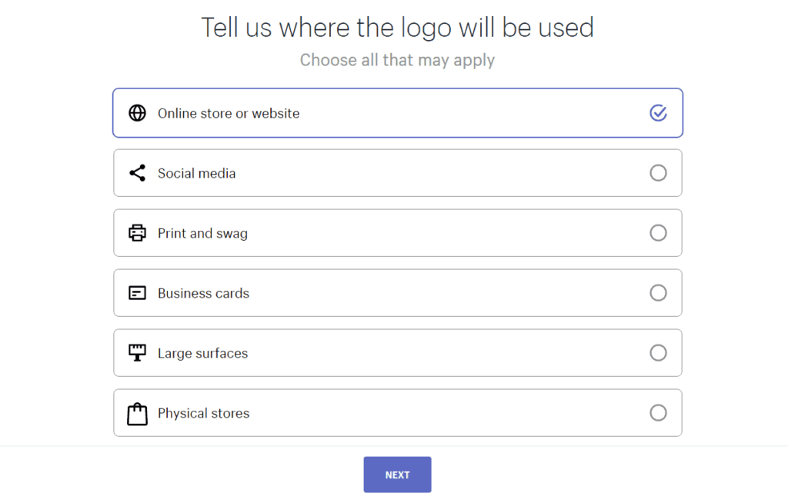Click the card icon beside Business cards
This screenshot has width=788, height=503.
coord(137,293)
